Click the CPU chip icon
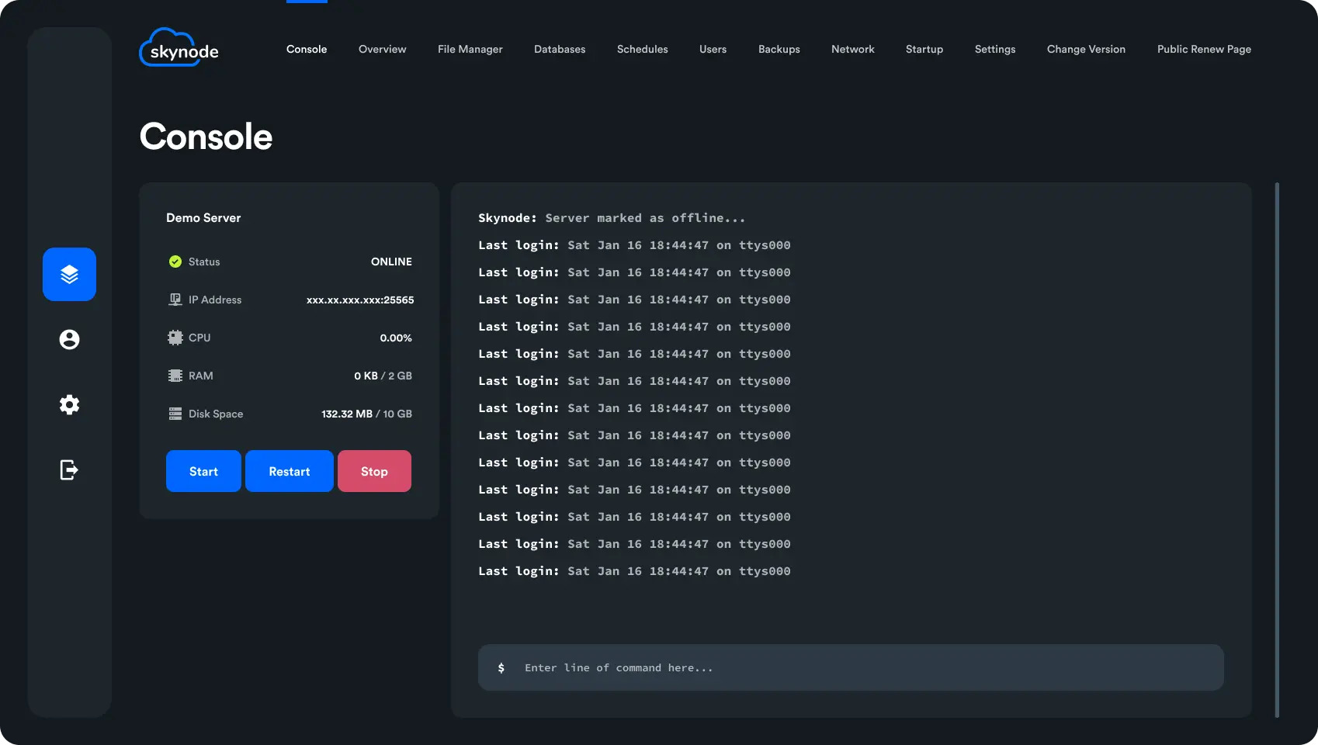This screenshot has height=745, width=1318. click(x=175, y=338)
